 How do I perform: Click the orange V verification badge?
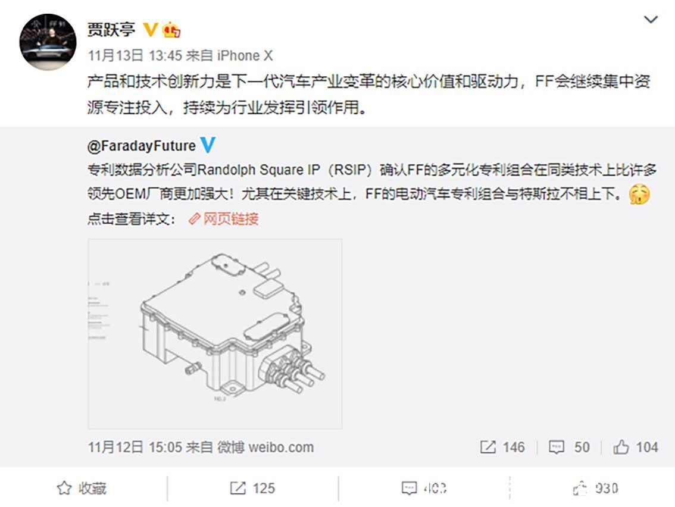point(150,30)
